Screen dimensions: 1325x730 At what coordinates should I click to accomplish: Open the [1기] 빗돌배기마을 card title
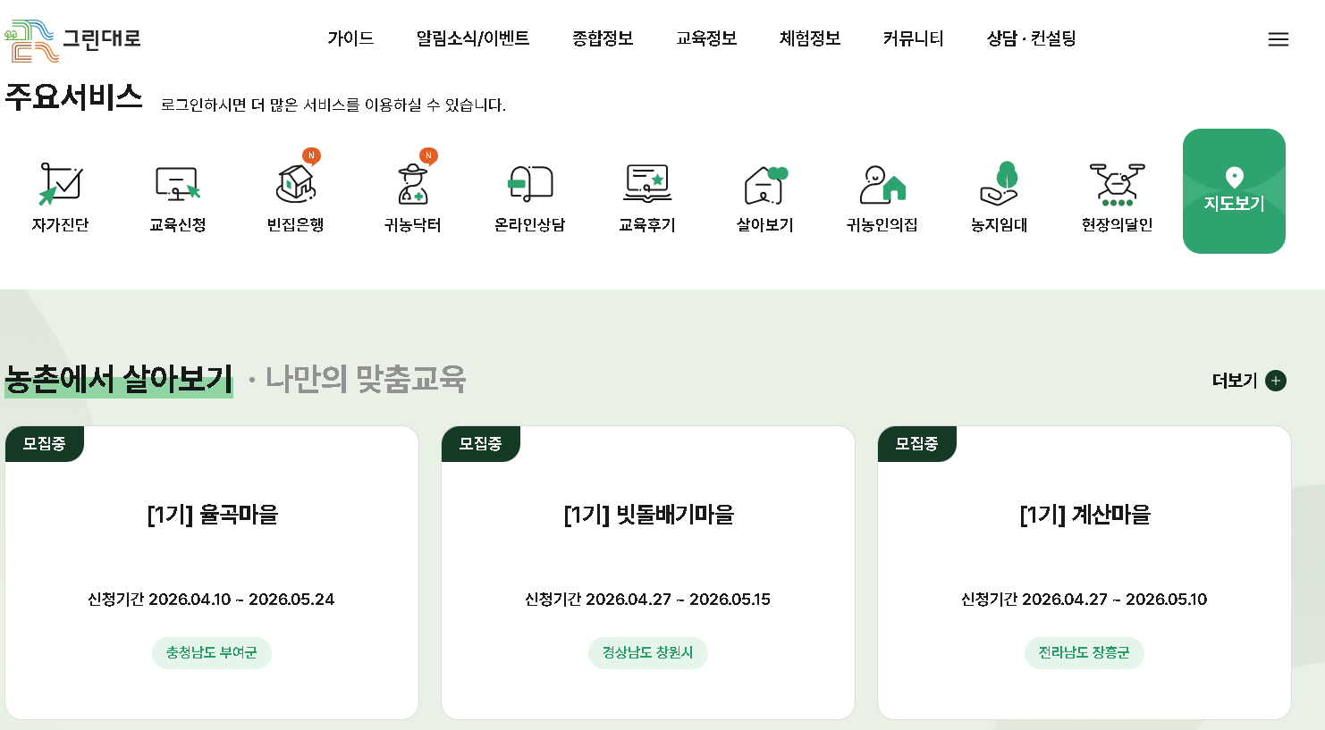[x=648, y=515]
